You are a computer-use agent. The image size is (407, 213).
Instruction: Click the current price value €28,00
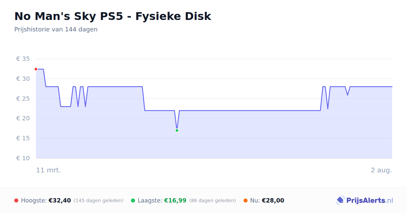pos(273,200)
